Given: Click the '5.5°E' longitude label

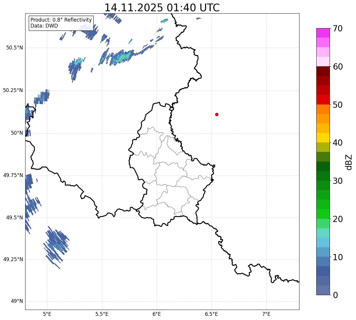Looking at the screenshot, I should tap(102, 314).
